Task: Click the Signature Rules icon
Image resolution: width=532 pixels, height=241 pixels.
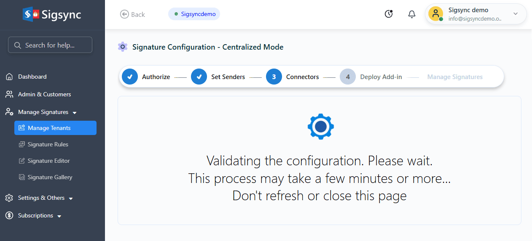Action: (22, 145)
